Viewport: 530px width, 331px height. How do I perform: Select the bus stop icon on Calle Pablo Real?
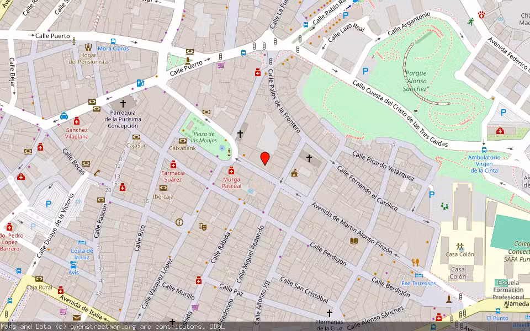[307, 25]
